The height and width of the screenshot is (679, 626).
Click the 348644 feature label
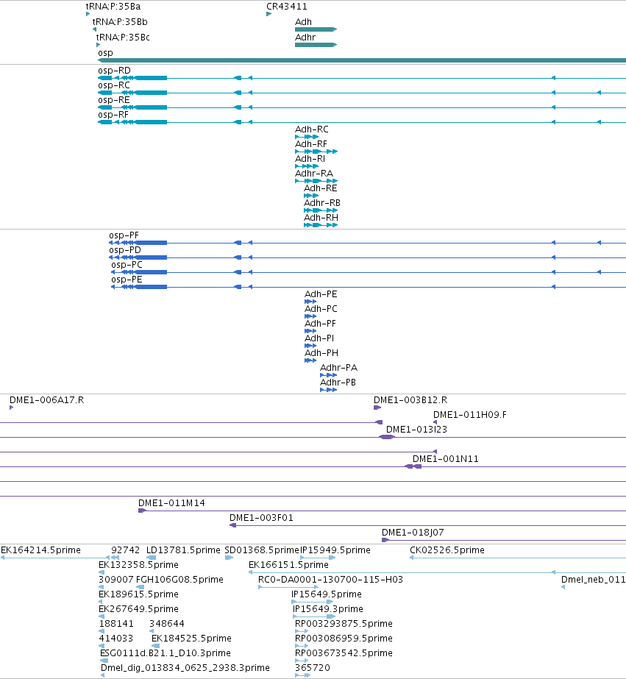pos(167,624)
